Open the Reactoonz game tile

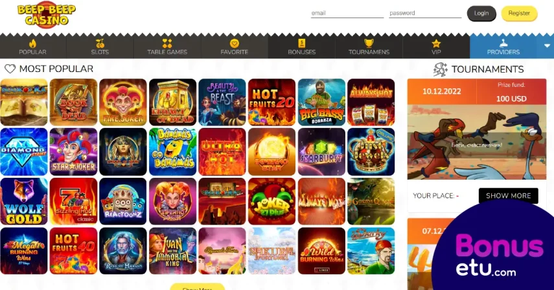(x=123, y=201)
